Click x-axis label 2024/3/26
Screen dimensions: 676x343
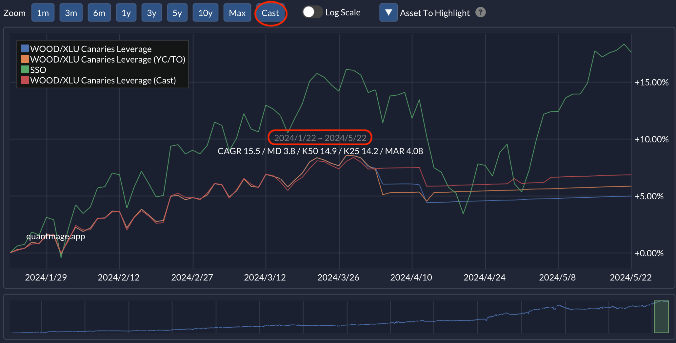[338, 278]
